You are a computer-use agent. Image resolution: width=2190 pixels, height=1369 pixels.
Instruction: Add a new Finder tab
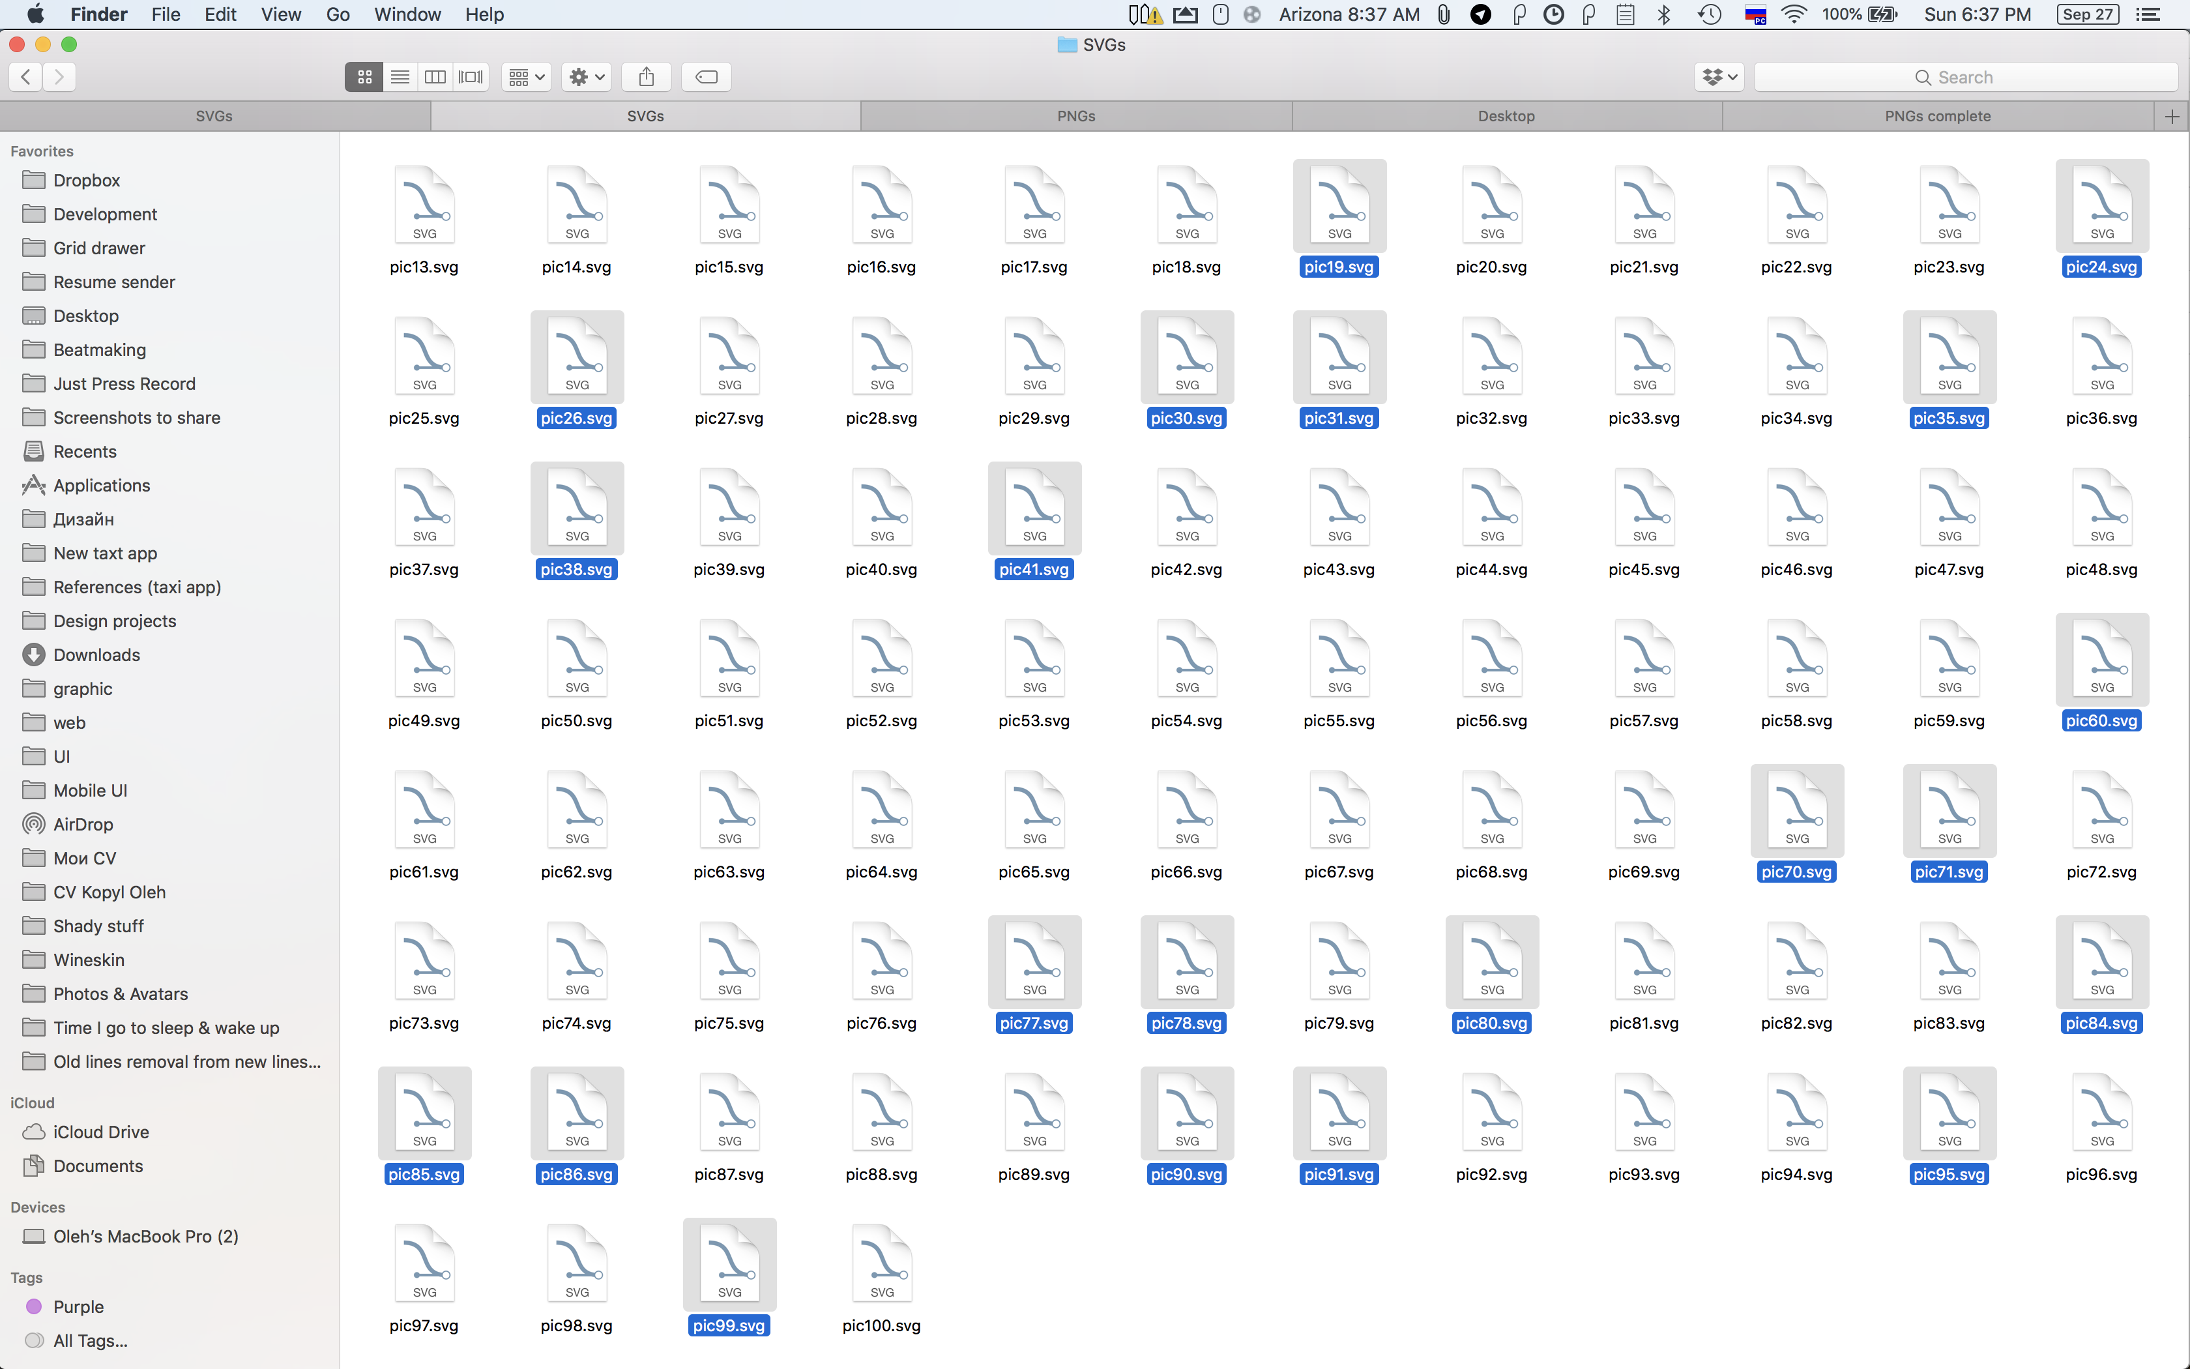pos(2171,116)
